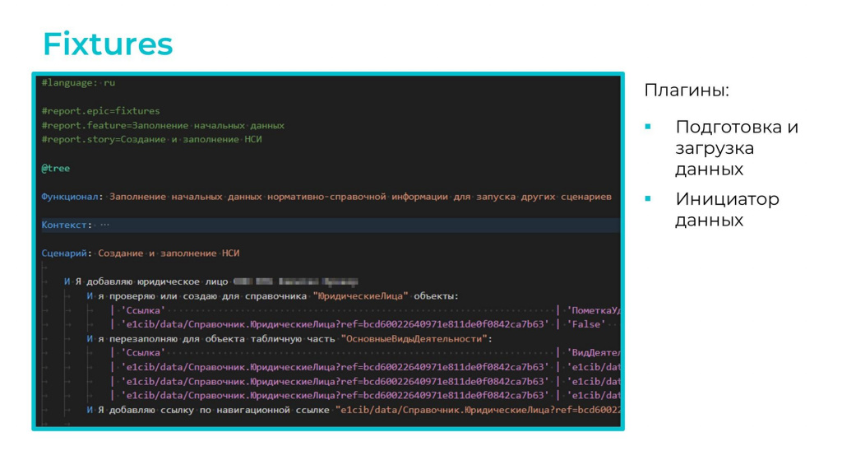Click the #report.epic=fixtures comment line
The width and height of the screenshot is (842, 474).
pos(100,111)
